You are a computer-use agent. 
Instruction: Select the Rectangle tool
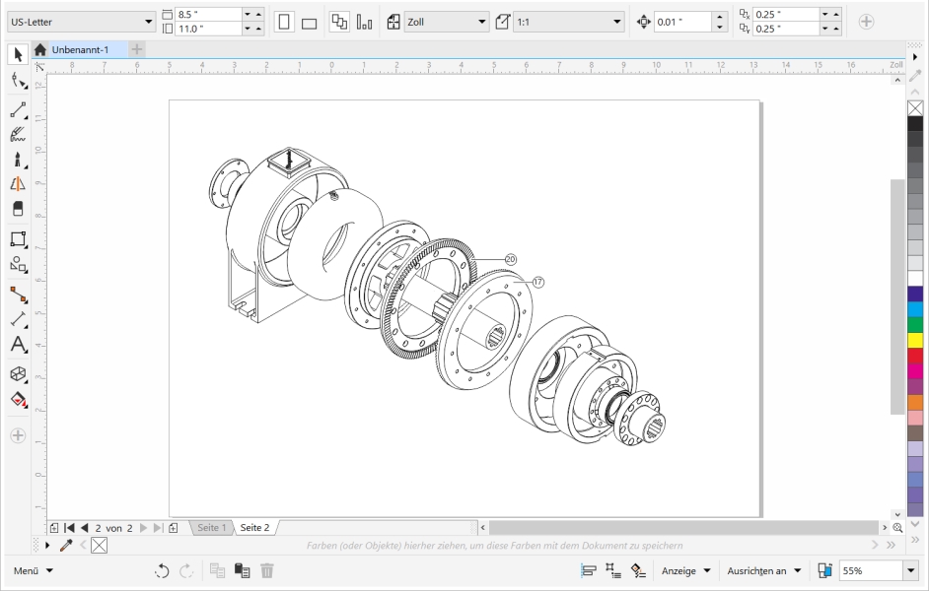click(17, 238)
